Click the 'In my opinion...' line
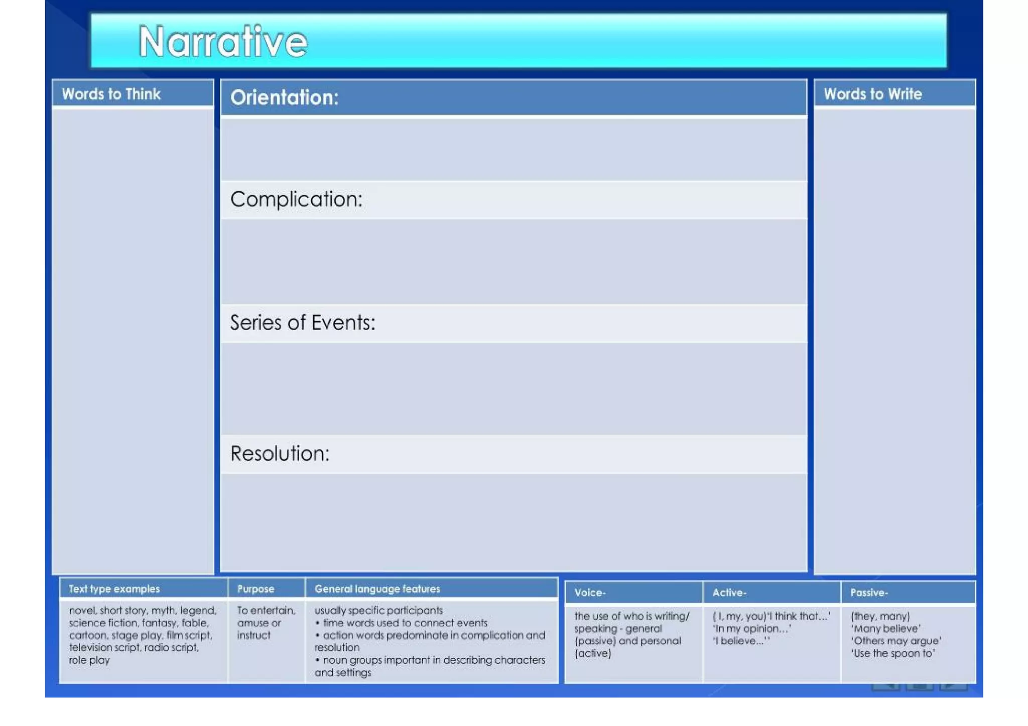1028x726 pixels. 752,629
